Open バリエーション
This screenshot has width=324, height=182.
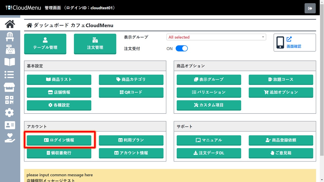(209, 93)
